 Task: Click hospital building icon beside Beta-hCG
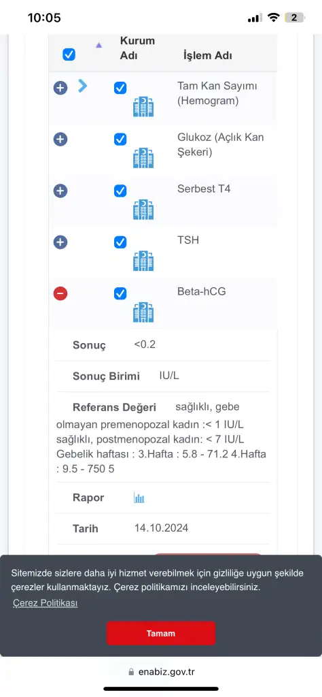point(143,312)
